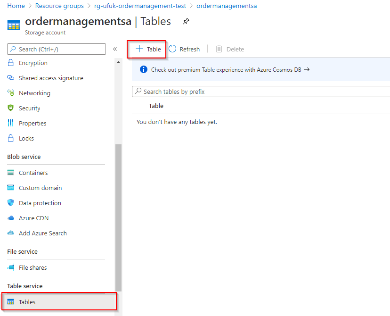Go to Home breadcrumb
The height and width of the screenshot is (316, 390).
point(16,6)
